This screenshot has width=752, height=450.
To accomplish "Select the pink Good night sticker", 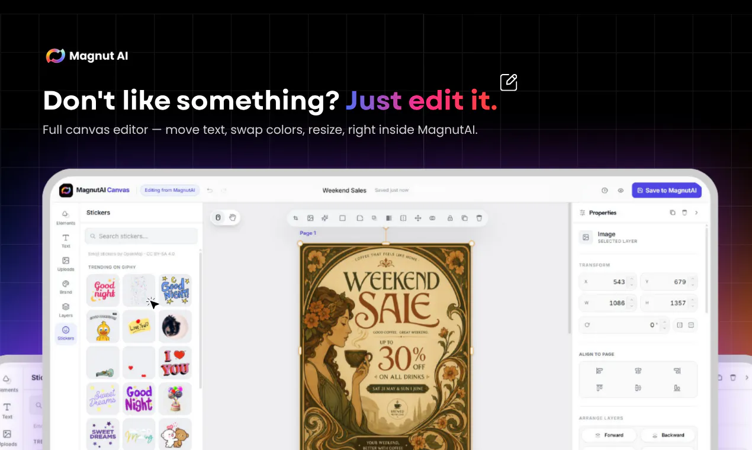I will tap(103, 290).
